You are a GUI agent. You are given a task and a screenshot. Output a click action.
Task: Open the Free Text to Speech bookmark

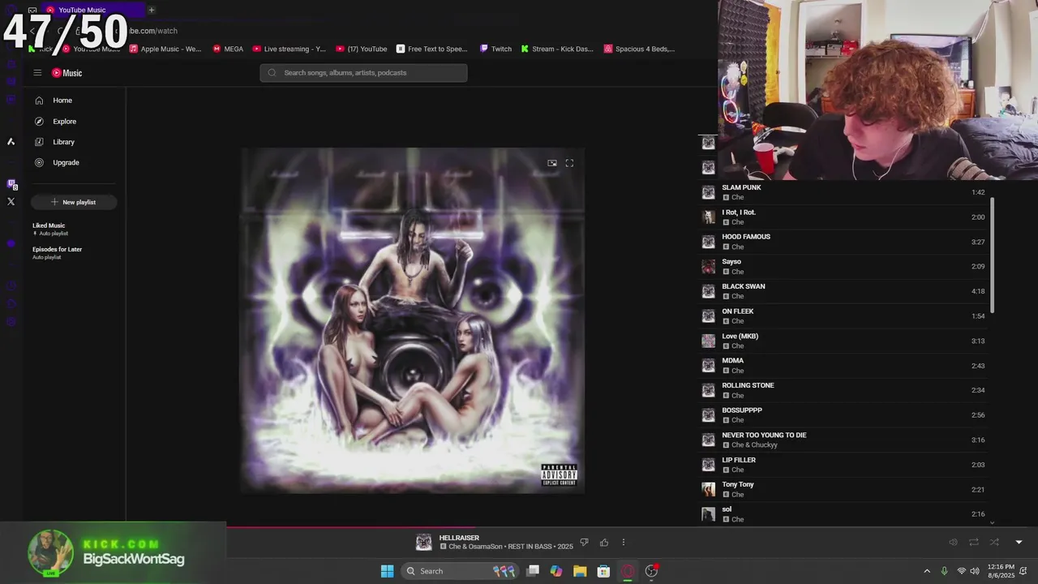click(432, 49)
